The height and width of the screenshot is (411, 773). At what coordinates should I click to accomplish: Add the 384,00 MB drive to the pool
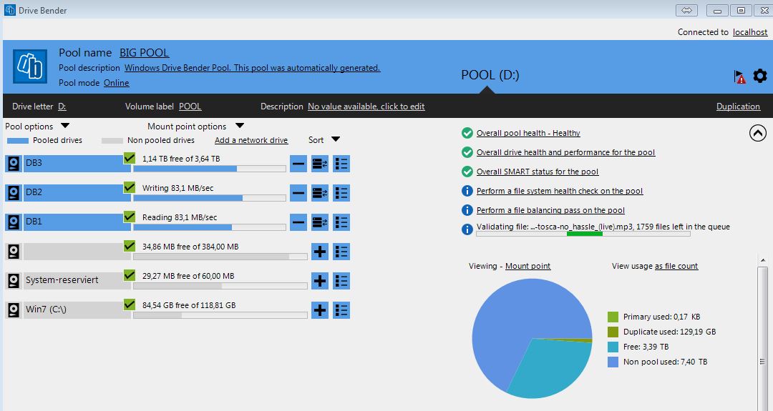(x=320, y=252)
